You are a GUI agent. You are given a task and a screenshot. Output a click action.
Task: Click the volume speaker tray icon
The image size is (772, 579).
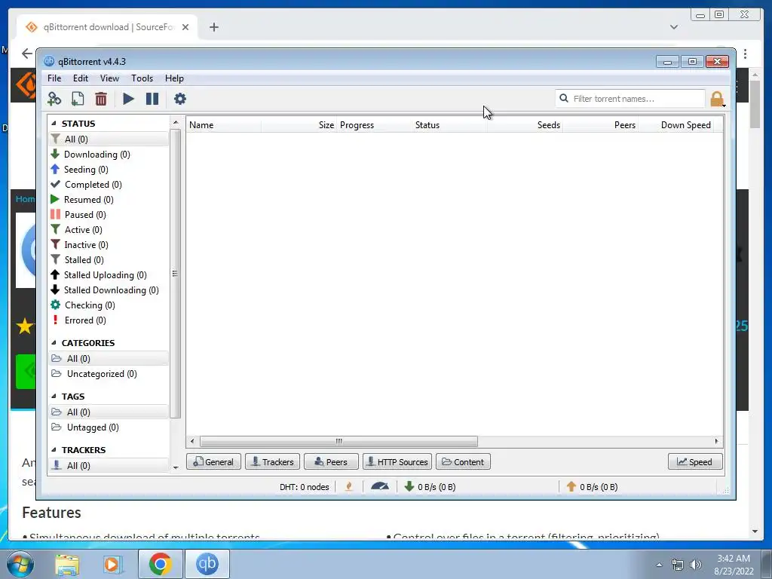coord(695,565)
